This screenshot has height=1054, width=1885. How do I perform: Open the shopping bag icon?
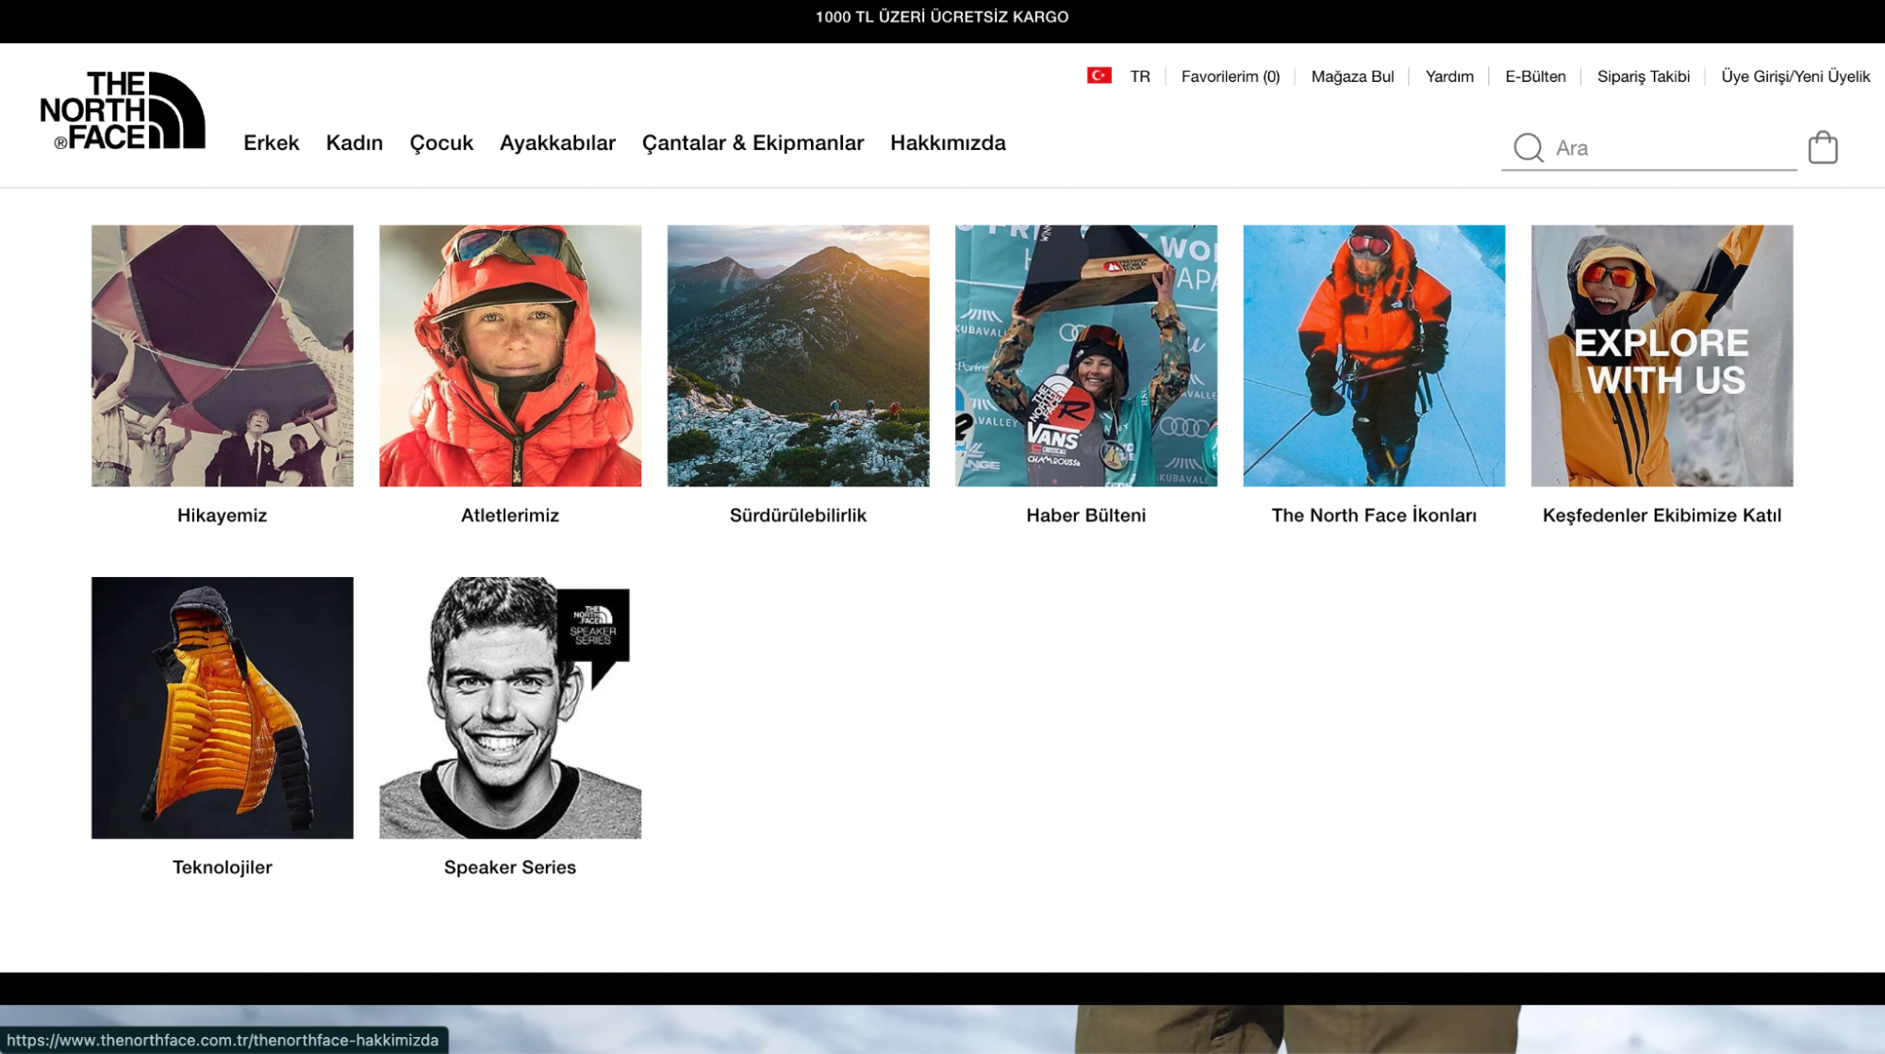tap(1822, 148)
